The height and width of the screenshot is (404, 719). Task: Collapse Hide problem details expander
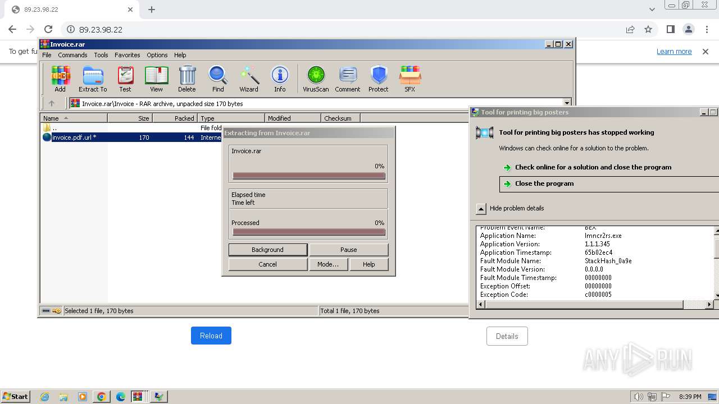tap(481, 208)
